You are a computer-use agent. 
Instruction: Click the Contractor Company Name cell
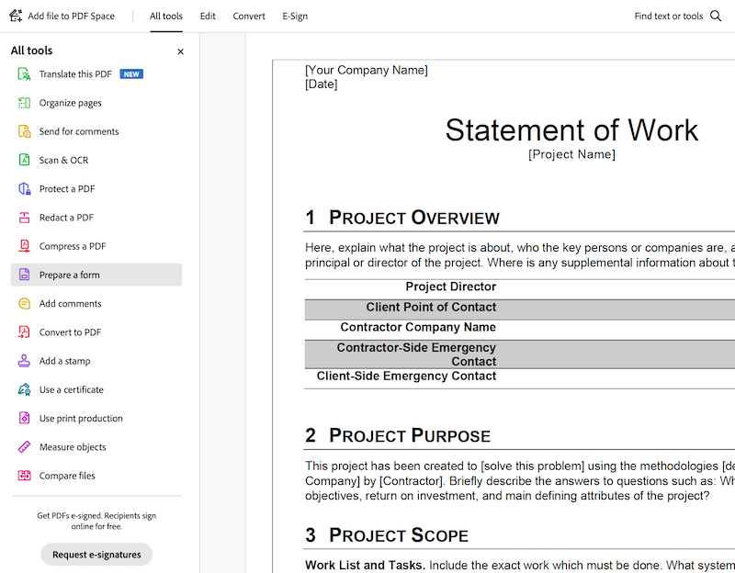[x=418, y=327]
